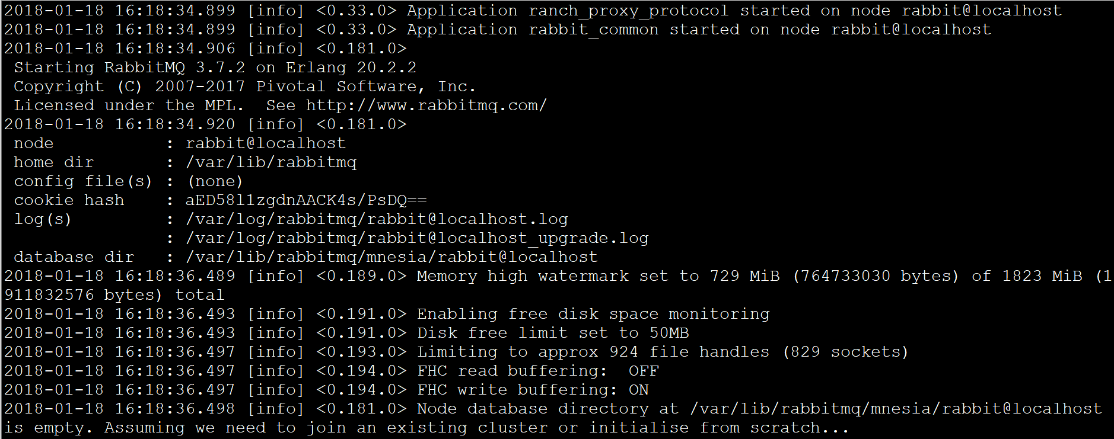1114x439 pixels.
Task: Click the node value rabbit@localhost
Action: pos(266,143)
